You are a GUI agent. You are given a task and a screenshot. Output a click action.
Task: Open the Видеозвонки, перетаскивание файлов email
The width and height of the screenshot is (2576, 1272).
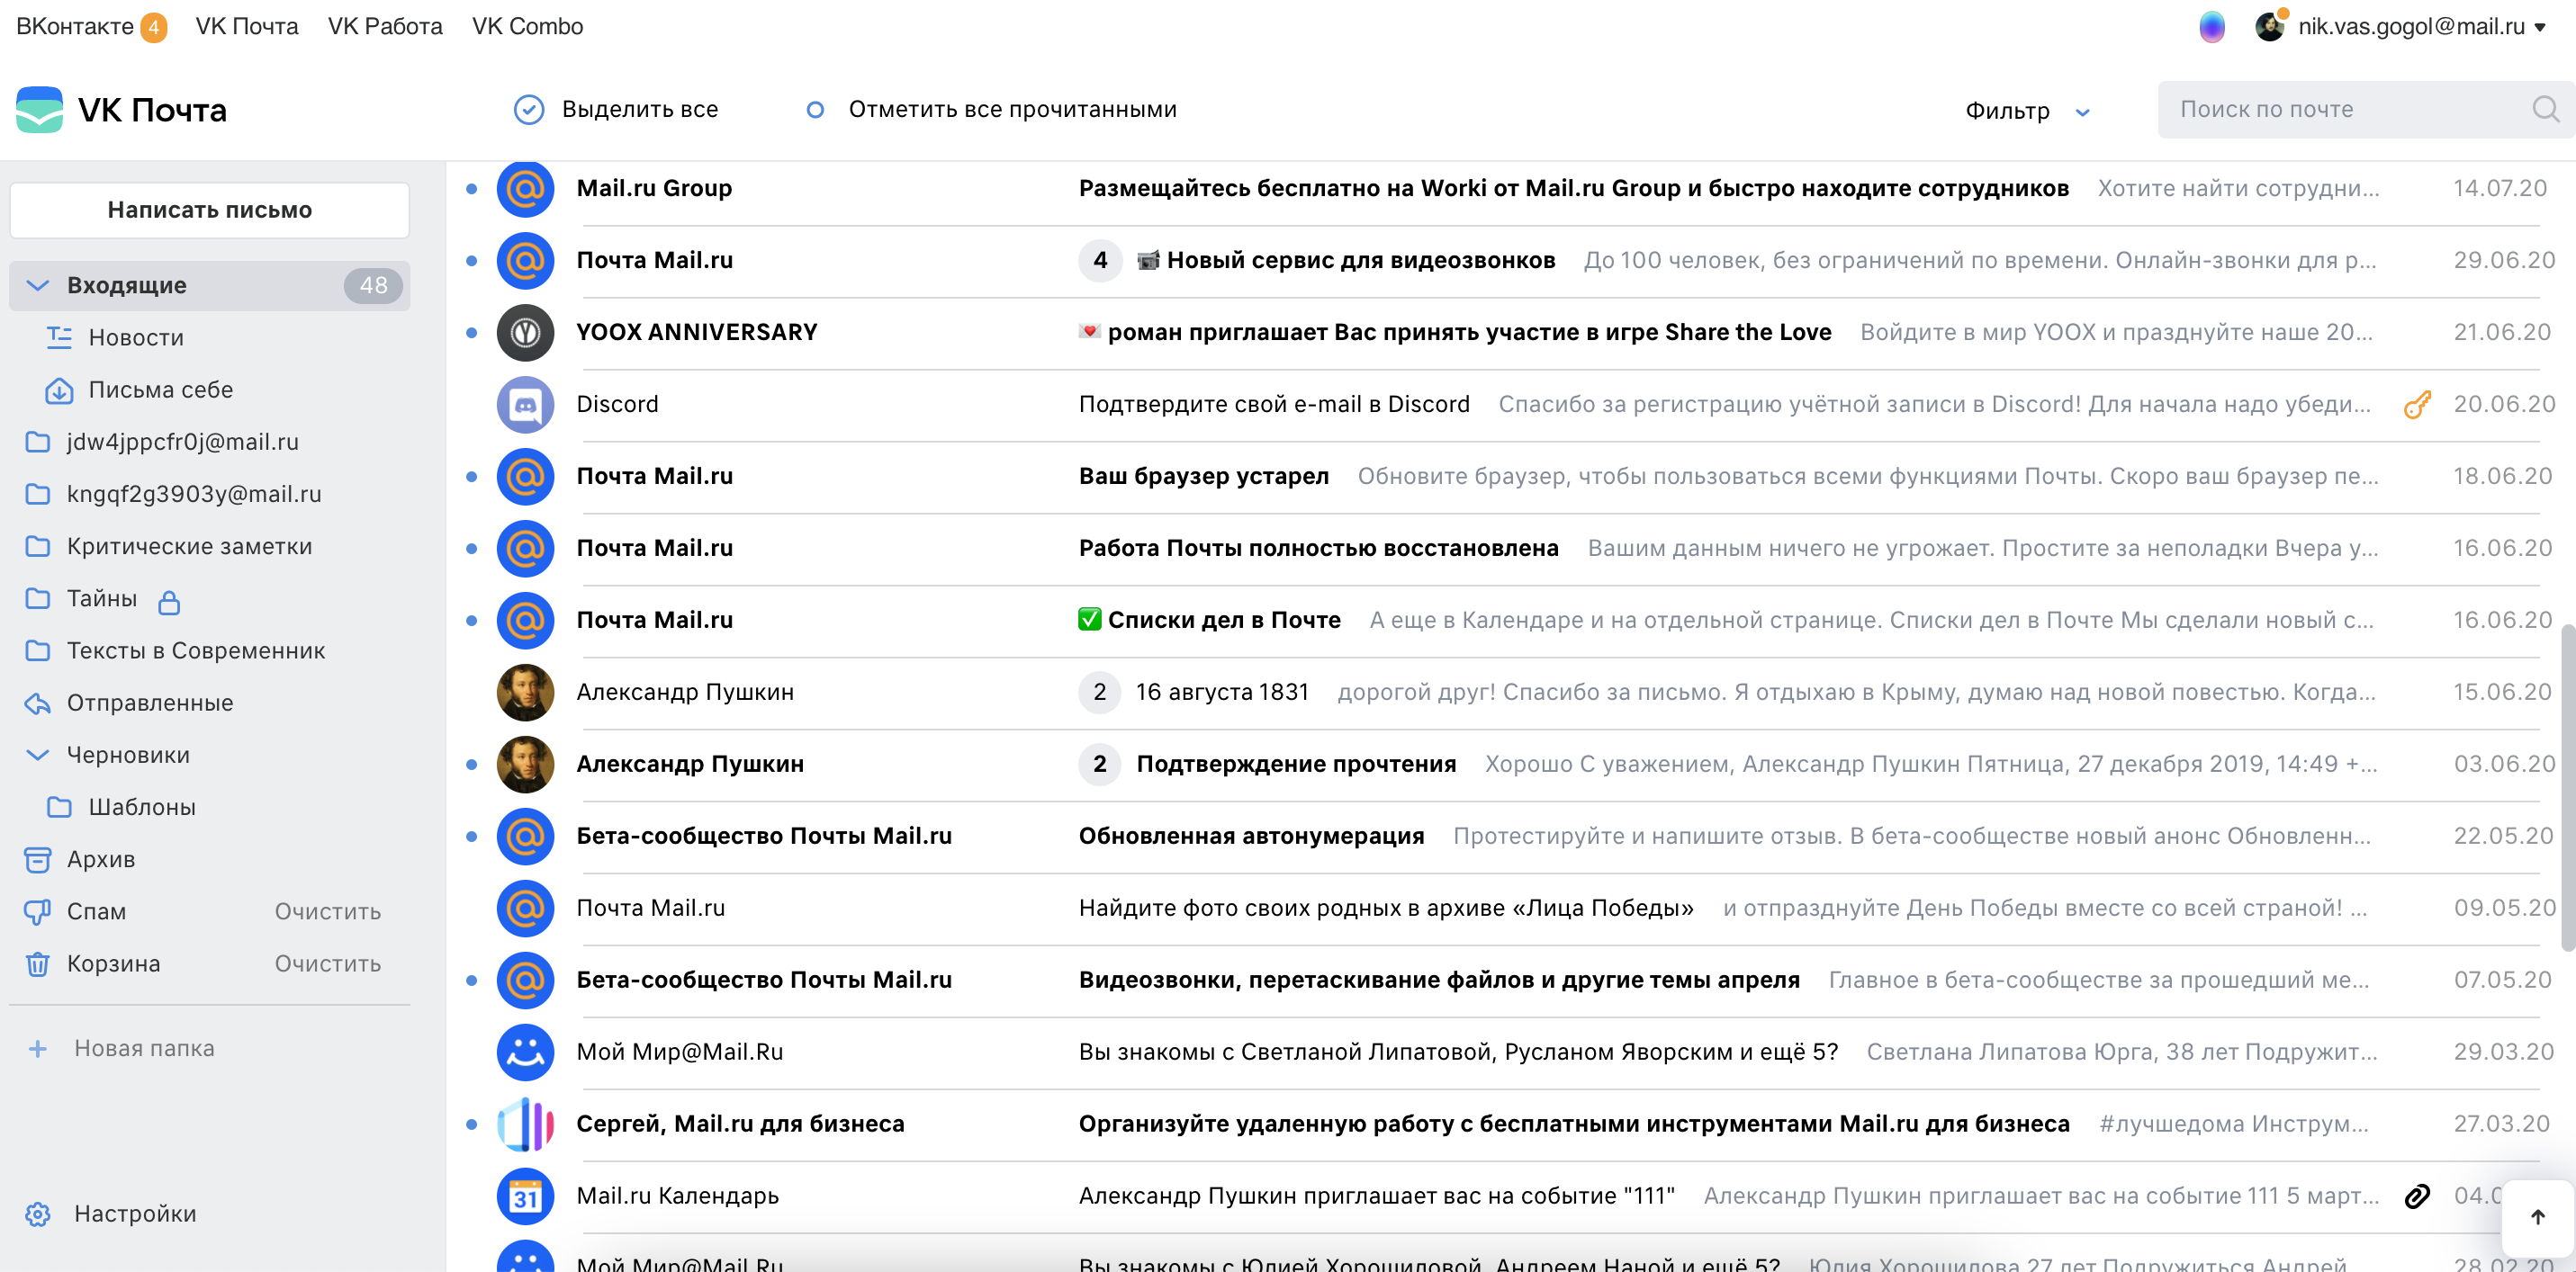coord(1510,981)
